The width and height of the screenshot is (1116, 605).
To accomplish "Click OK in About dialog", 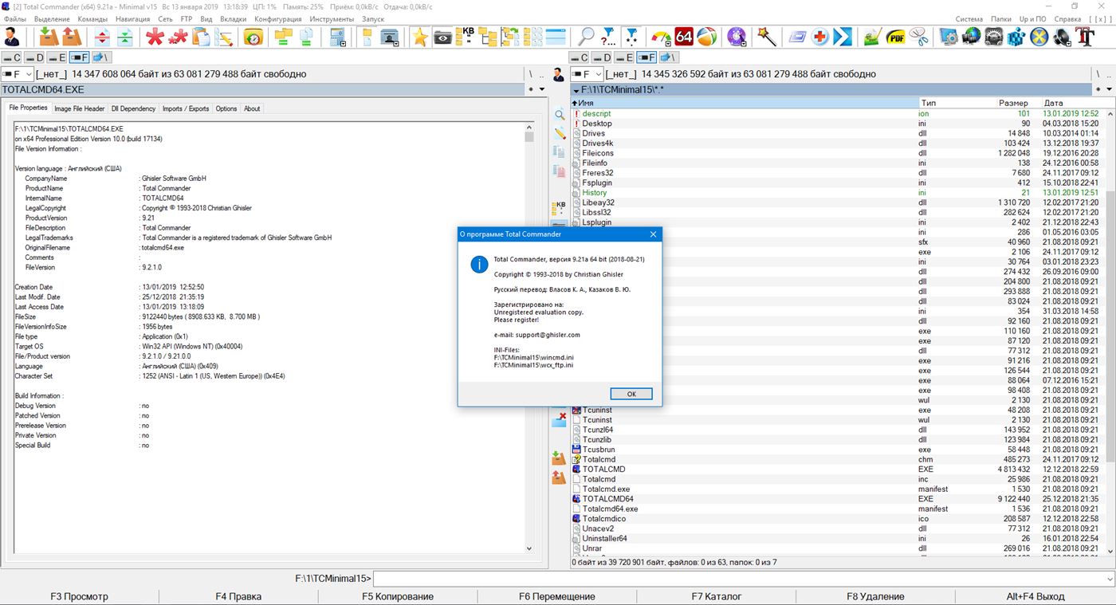I will 631,394.
